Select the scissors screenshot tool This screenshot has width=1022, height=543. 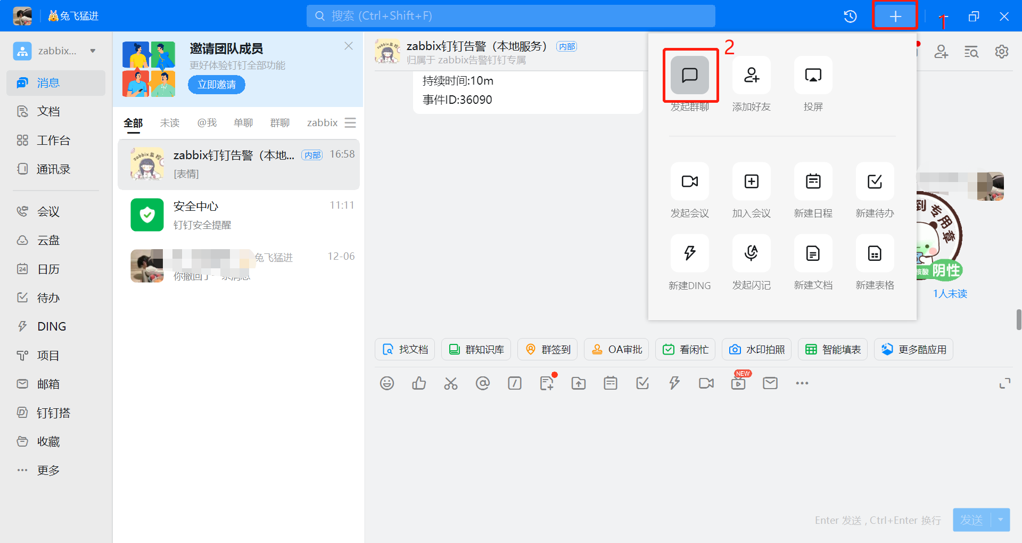(451, 383)
